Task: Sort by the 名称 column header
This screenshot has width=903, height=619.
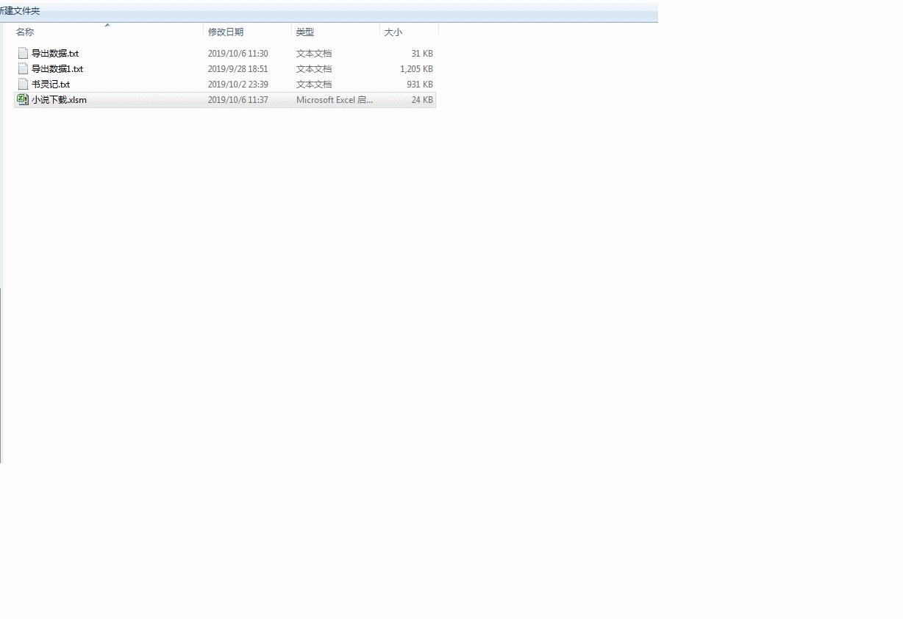Action: (x=25, y=32)
